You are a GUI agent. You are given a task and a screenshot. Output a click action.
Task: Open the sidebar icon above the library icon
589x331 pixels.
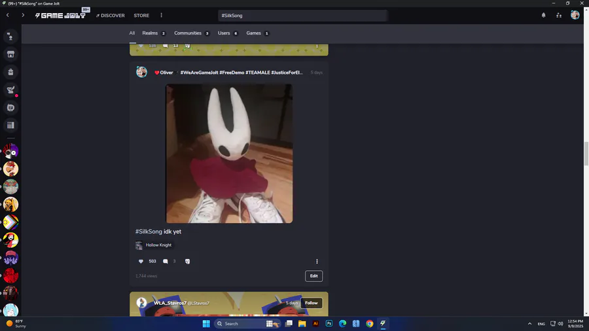10,108
